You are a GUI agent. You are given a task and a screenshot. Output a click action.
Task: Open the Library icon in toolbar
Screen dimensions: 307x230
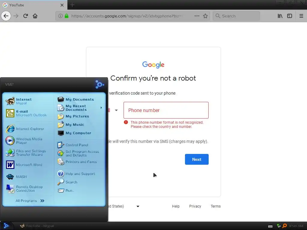click(x=280, y=16)
